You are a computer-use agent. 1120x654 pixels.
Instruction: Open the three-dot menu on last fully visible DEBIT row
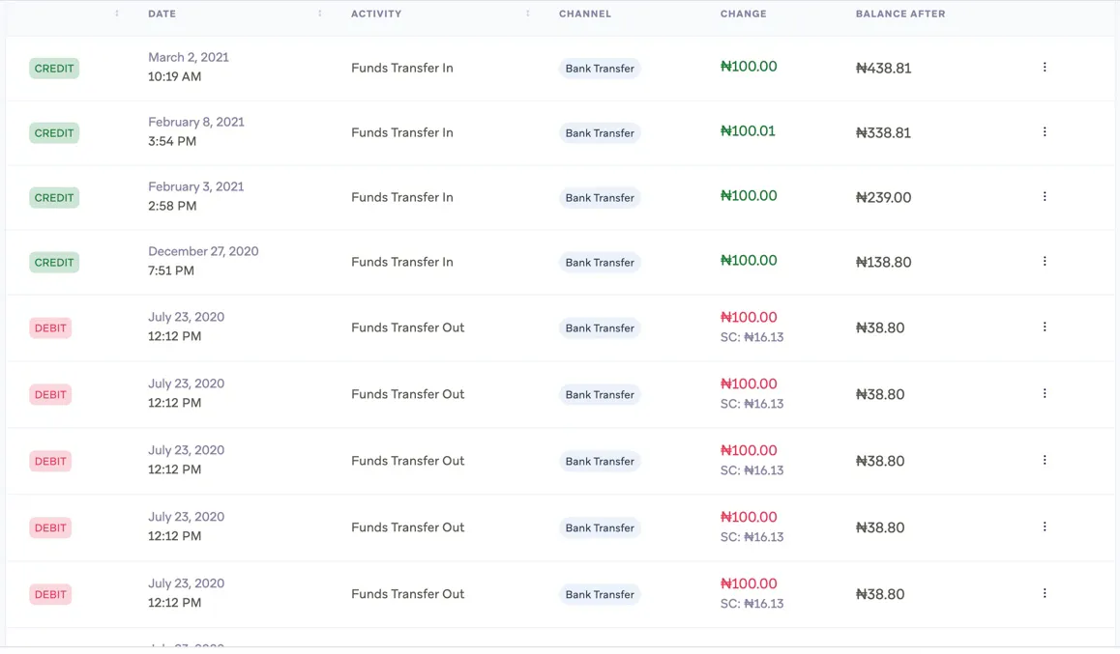1045,594
